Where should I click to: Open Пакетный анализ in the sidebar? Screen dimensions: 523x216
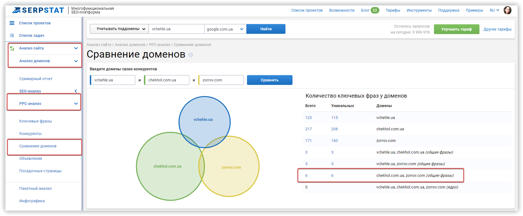tap(36, 189)
